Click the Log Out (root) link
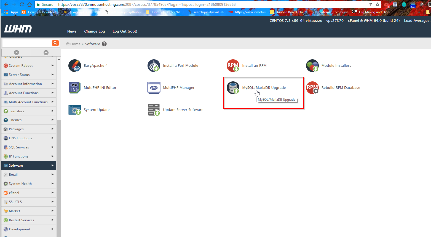This screenshot has height=237, width=431. (x=125, y=31)
